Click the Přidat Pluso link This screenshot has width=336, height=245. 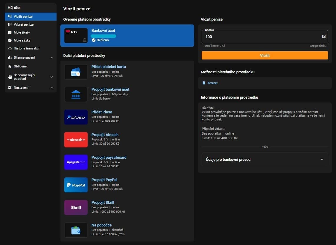(x=102, y=112)
